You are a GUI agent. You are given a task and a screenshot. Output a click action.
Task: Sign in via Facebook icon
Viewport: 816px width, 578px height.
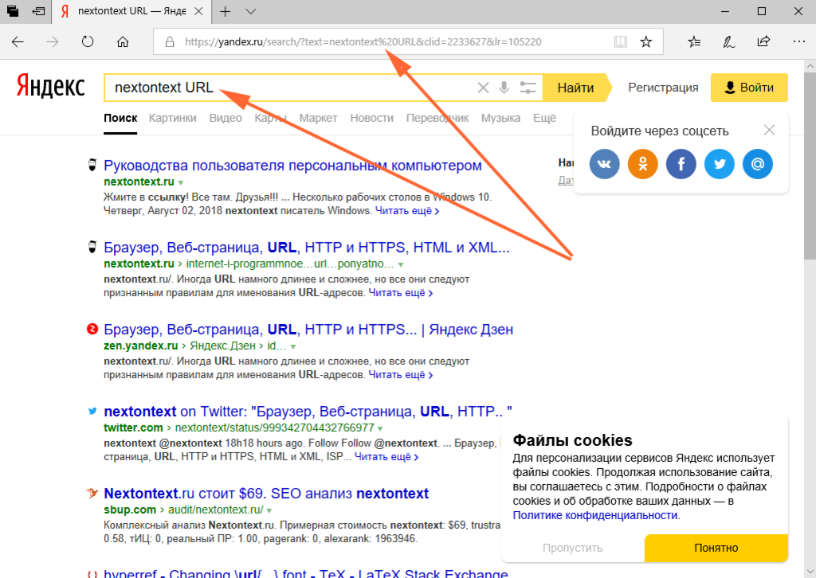pos(681,164)
